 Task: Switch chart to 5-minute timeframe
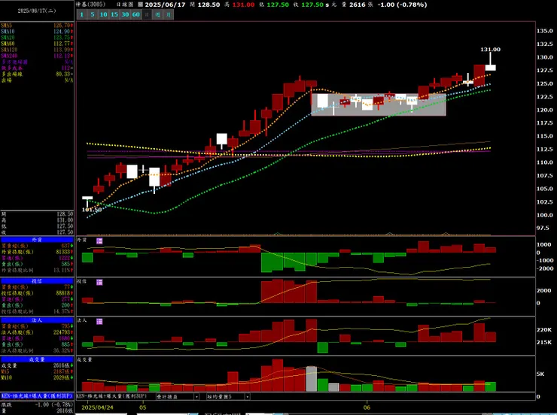coord(93,14)
